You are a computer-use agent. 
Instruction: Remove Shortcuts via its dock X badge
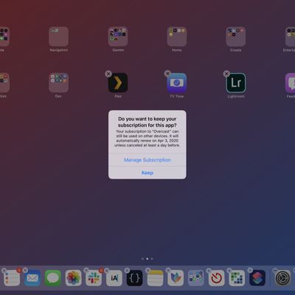click(250, 271)
